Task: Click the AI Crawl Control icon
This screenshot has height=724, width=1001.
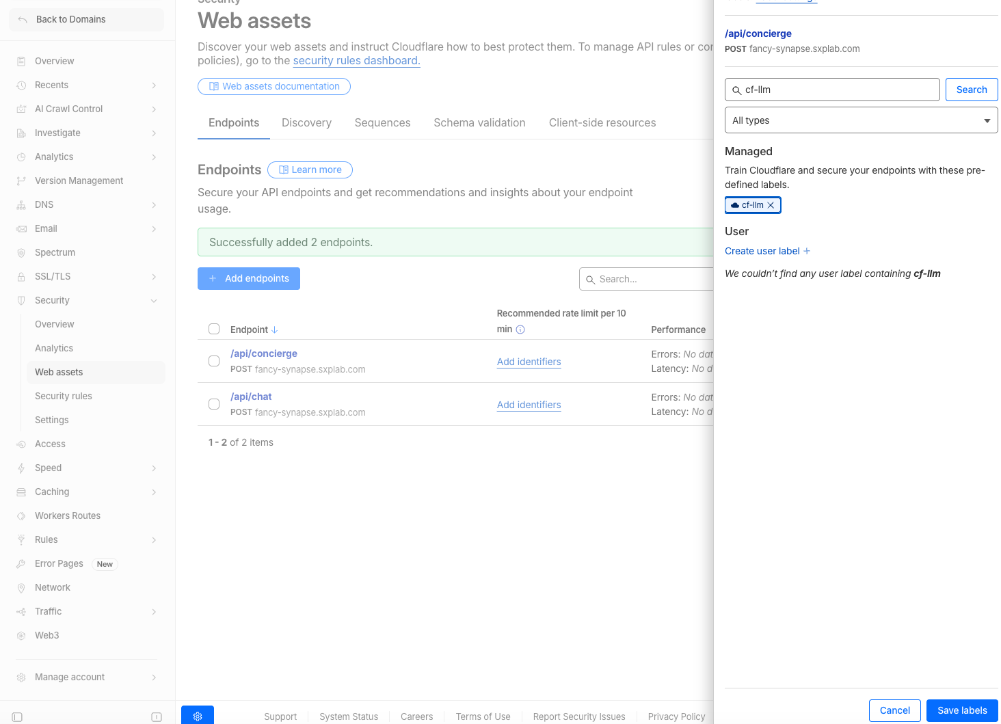Action: click(21, 109)
